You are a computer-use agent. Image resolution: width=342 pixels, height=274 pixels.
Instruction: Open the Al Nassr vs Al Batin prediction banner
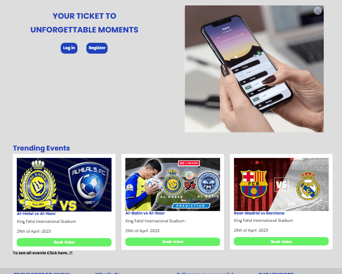pos(173,184)
